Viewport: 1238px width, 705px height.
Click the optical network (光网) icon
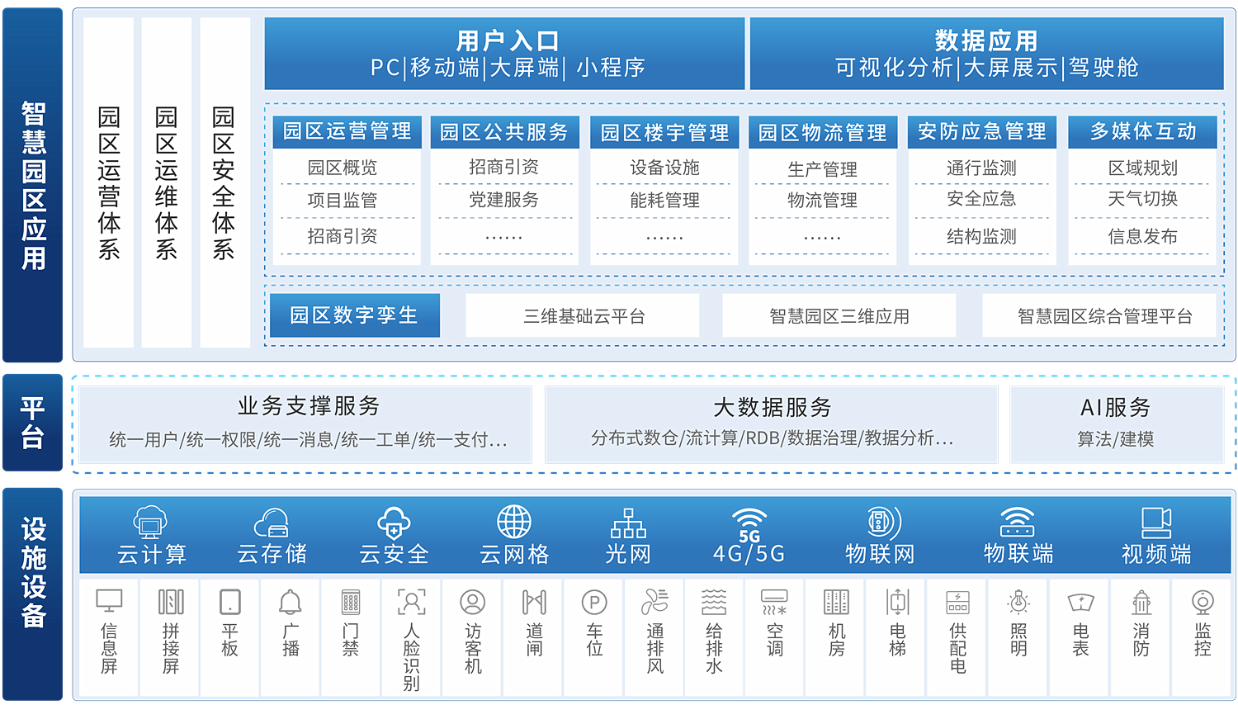tap(628, 523)
